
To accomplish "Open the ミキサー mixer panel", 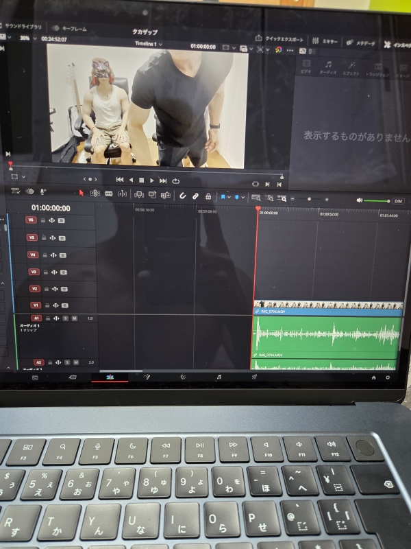I will click(325, 41).
